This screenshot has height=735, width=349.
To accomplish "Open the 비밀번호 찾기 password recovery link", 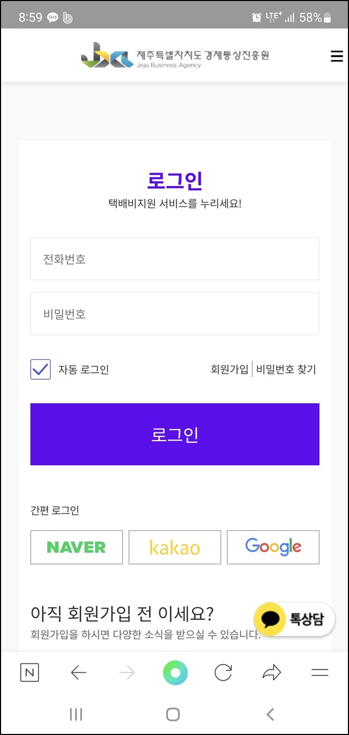I will 284,369.
